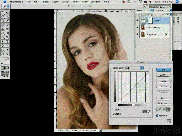Select the Magic Wand tool

click(7, 17)
